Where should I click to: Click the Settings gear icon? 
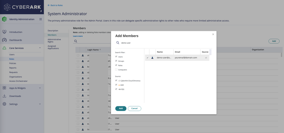pos(4,104)
